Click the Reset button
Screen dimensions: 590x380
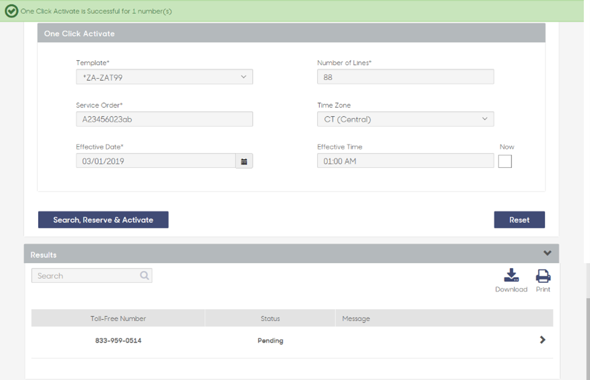click(519, 220)
